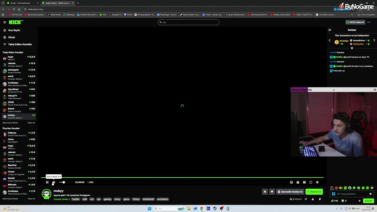Open the user icon next to the report icon
377x212 pixels.
(320, 199)
